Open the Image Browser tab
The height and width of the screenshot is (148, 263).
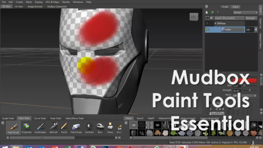click(x=35, y=7)
